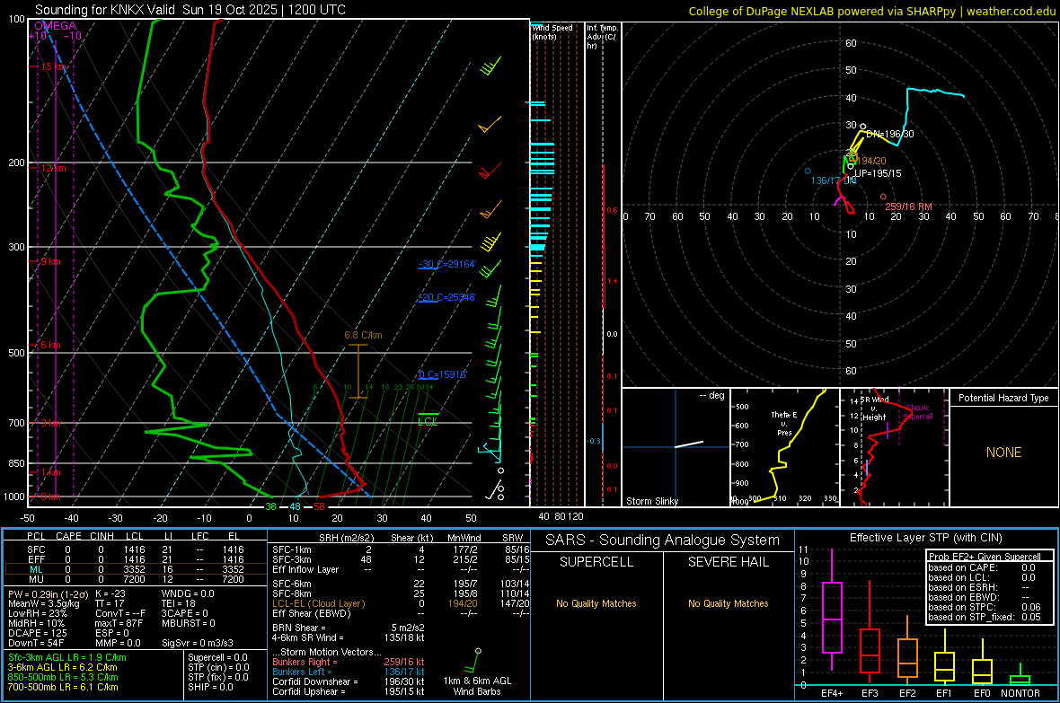Click the K = -23 index value
Screen dimensions: 1060x703
point(110,593)
